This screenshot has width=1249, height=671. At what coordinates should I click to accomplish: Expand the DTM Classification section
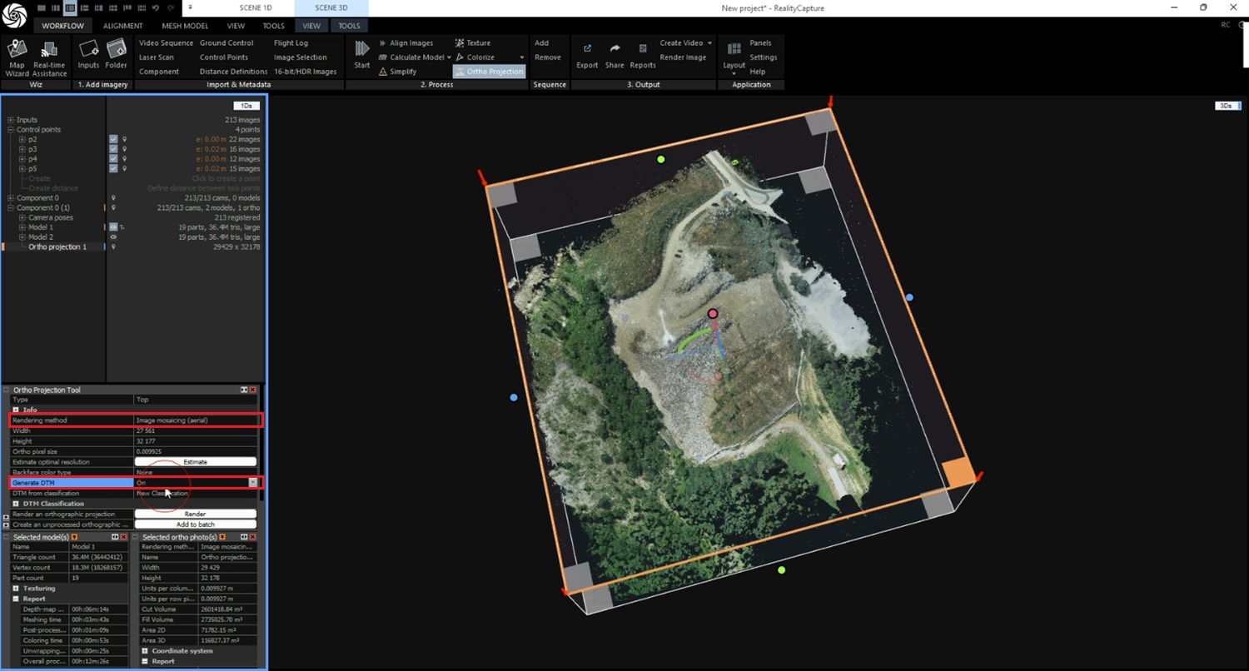(17, 504)
